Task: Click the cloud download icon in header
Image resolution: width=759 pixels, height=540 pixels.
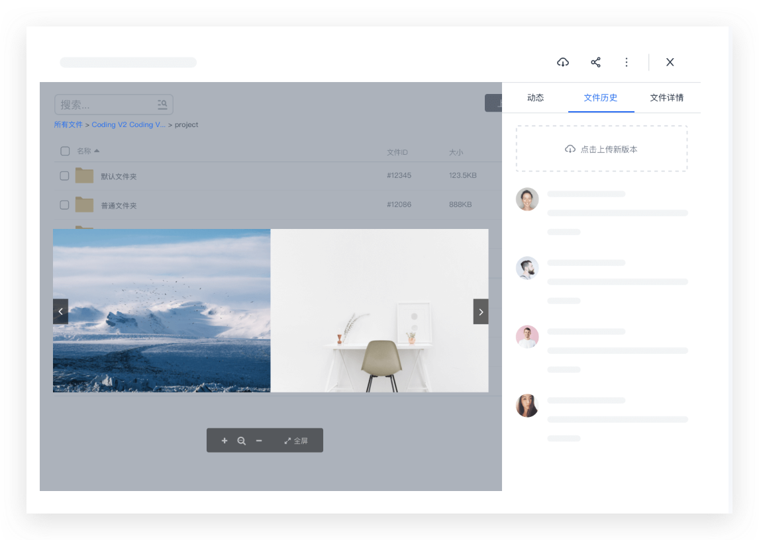Action: tap(562, 62)
